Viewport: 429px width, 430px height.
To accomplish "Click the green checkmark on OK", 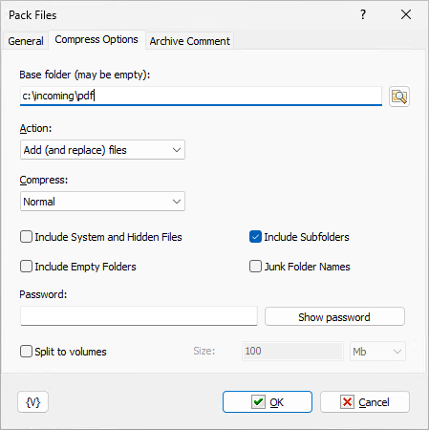I will coord(258,402).
